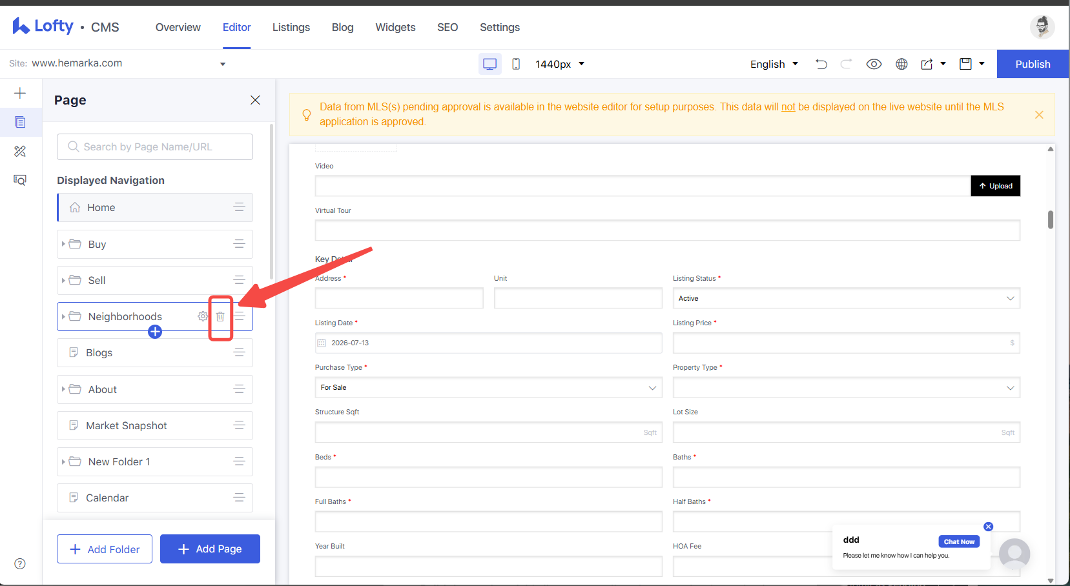Click the Virtual Tour input field
Viewport: 1070px width, 586px height.
(668, 230)
